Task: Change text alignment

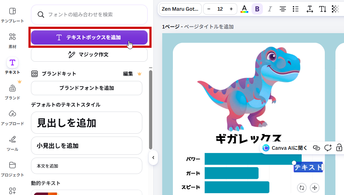Action: [282, 9]
